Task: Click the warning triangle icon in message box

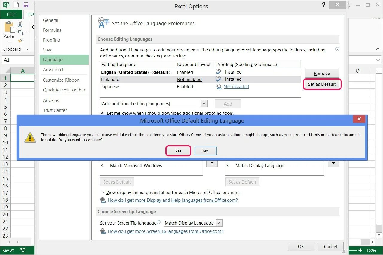Action: pos(30,137)
